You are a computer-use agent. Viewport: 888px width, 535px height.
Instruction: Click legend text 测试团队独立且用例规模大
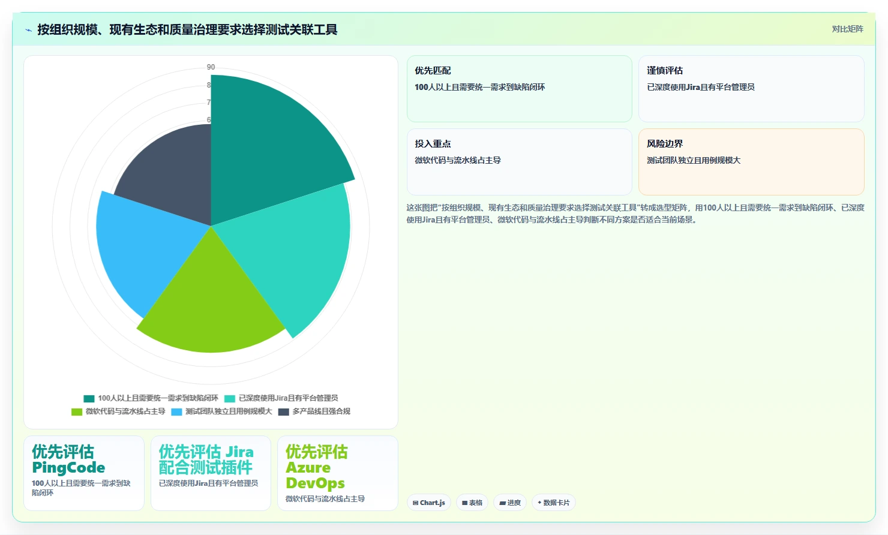[229, 411]
